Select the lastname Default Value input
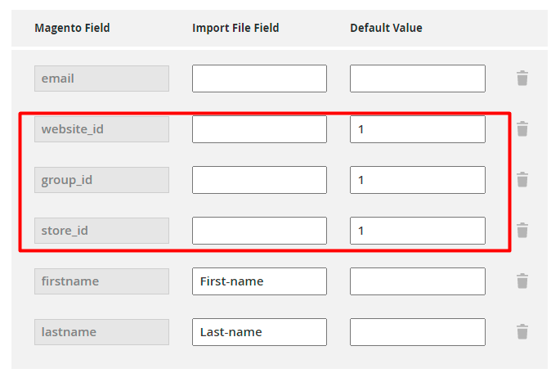This screenshot has width=560, height=373. click(417, 332)
